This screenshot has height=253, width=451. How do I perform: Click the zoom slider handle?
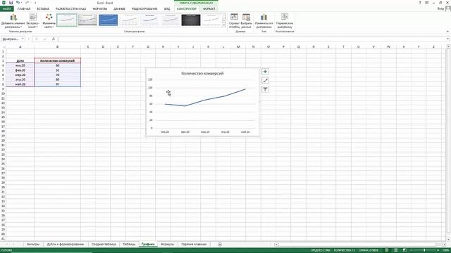[x=424, y=250]
